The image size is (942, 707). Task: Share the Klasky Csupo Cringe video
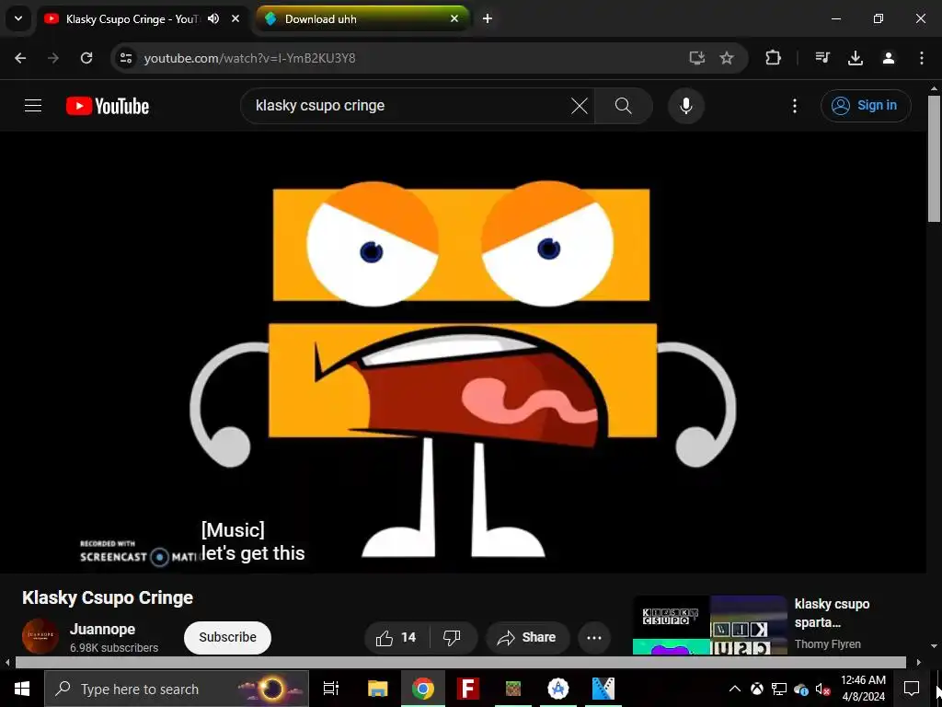coord(527,638)
